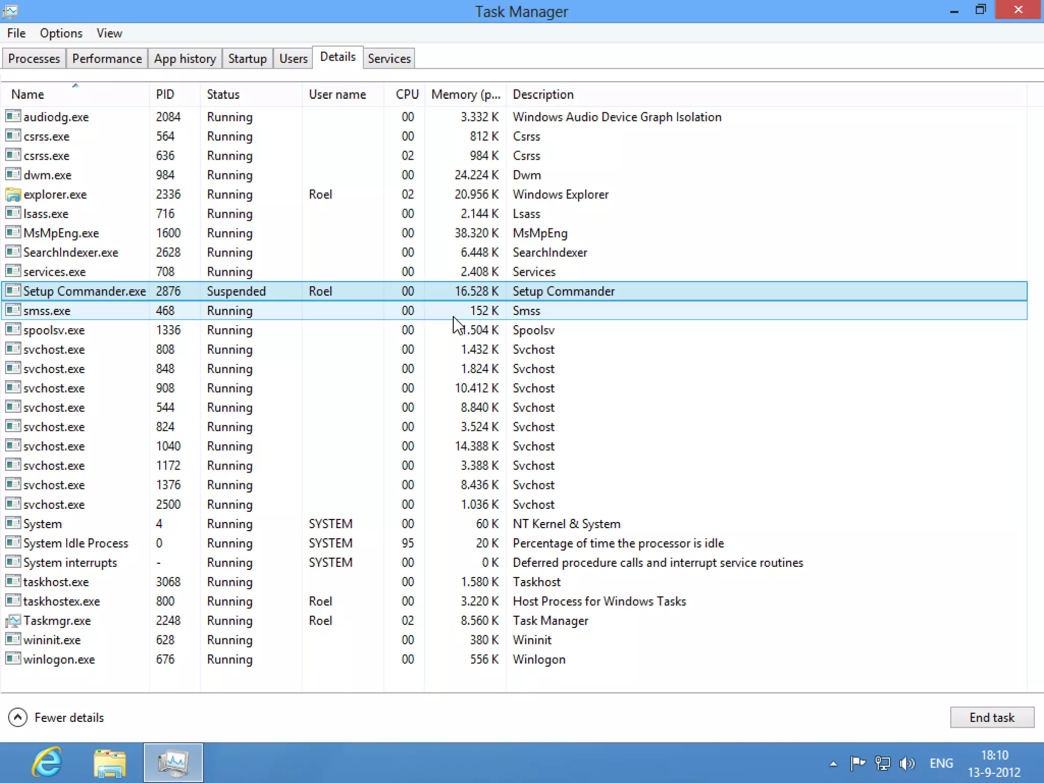Click the NT Kernel & System description

[x=566, y=524]
